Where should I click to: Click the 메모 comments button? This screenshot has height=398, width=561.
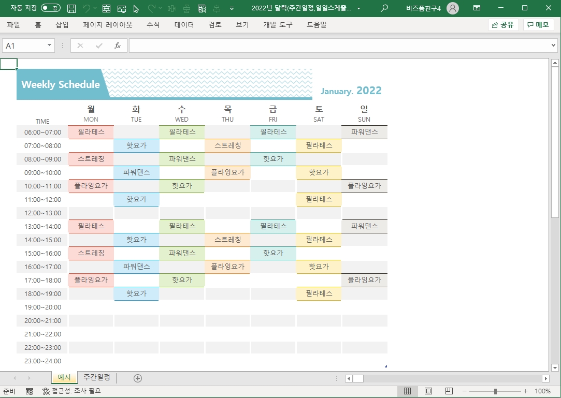538,25
